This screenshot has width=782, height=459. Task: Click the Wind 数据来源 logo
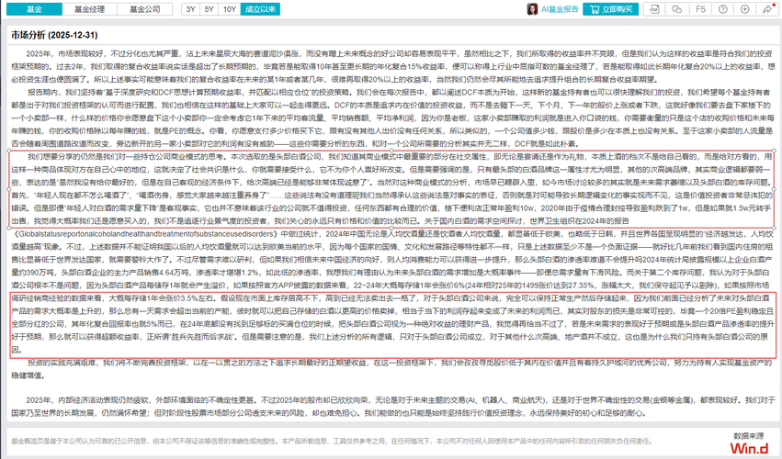tap(749, 443)
